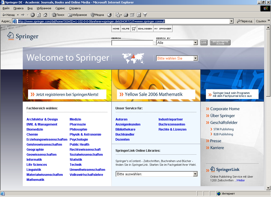This screenshot has width=271, height=197.
Task: Open the Bibliothekare service link
Action: tap(125, 129)
